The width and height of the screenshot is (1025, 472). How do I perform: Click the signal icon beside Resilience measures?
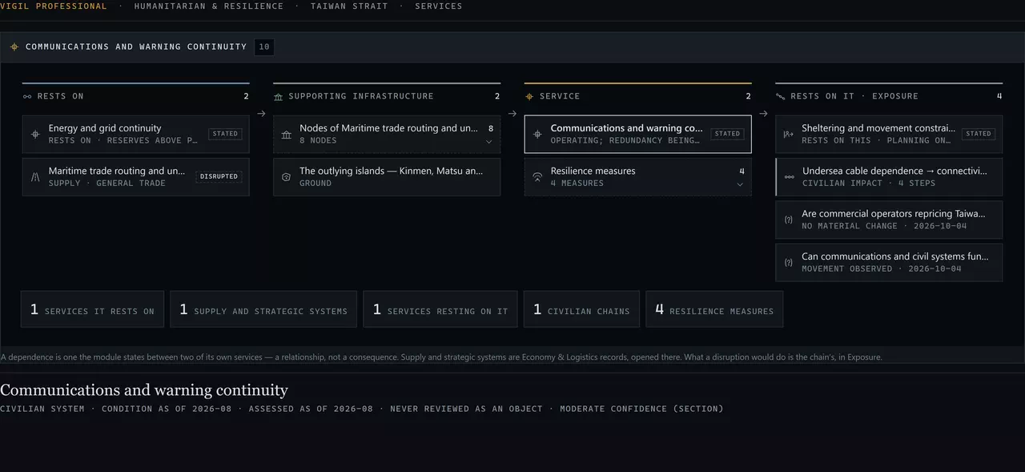click(x=538, y=176)
